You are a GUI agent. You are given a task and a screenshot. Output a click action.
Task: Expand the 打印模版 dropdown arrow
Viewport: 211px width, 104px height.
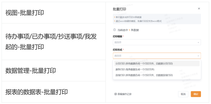click(x=198, y=42)
